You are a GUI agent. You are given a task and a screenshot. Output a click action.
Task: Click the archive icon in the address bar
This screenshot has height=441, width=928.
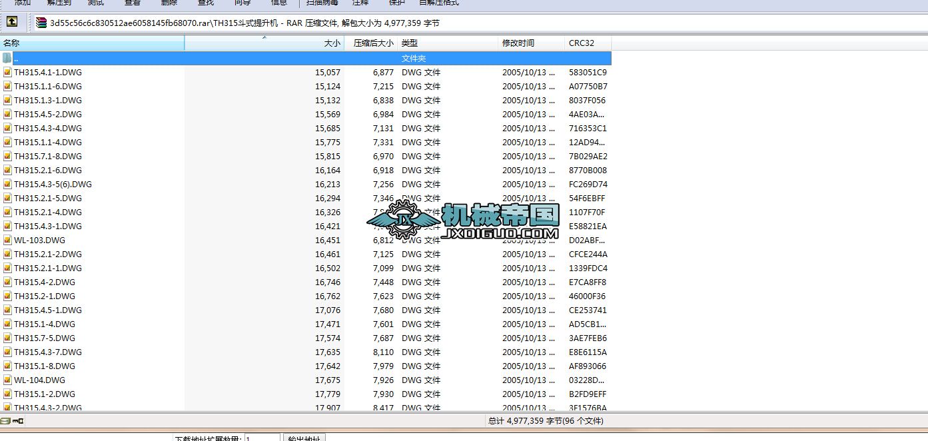40,23
